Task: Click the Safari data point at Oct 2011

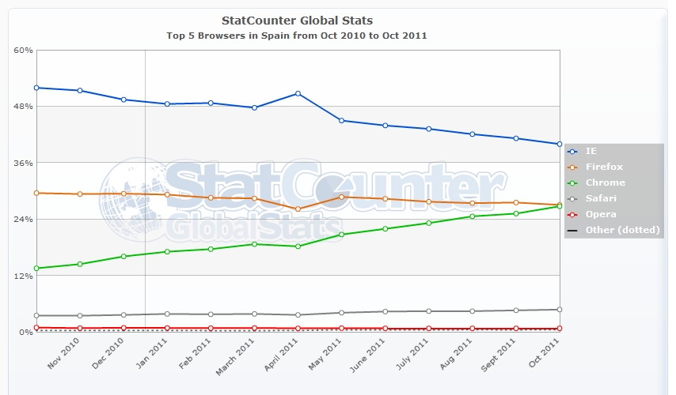Action: coord(560,310)
